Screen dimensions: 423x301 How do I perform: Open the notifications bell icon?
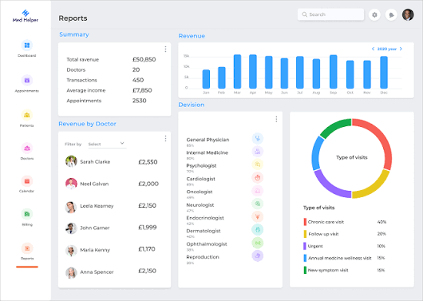tap(391, 15)
